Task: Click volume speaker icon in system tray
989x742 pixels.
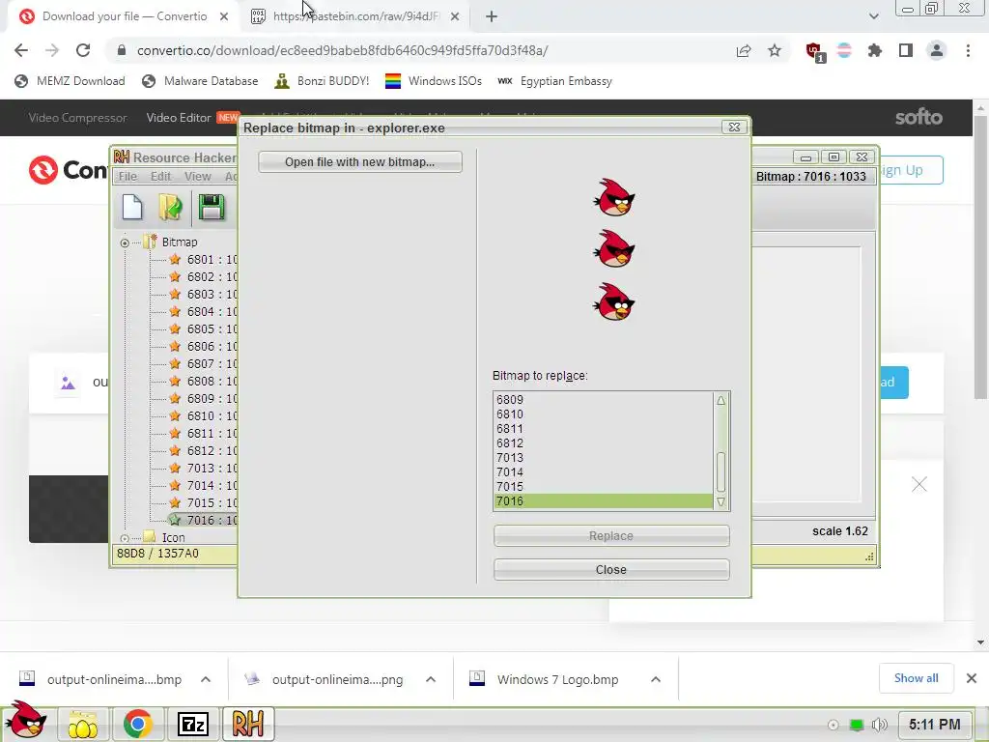Action: pyautogui.click(x=879, y=725)
